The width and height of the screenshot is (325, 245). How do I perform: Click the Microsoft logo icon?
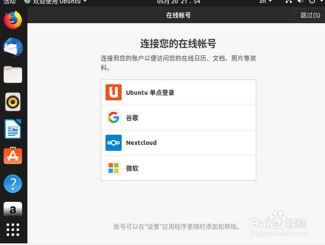click(x=114, y=168)
